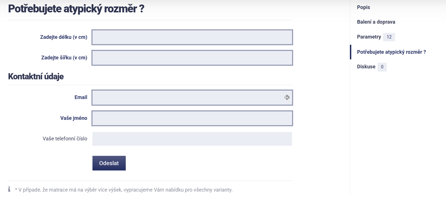Open the Diskuse section

tap(366, 67)
